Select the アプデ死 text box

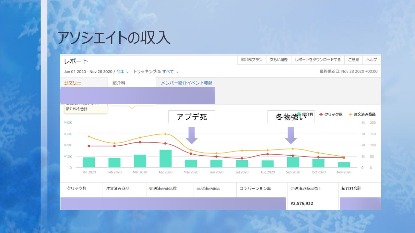click(192, 117)
